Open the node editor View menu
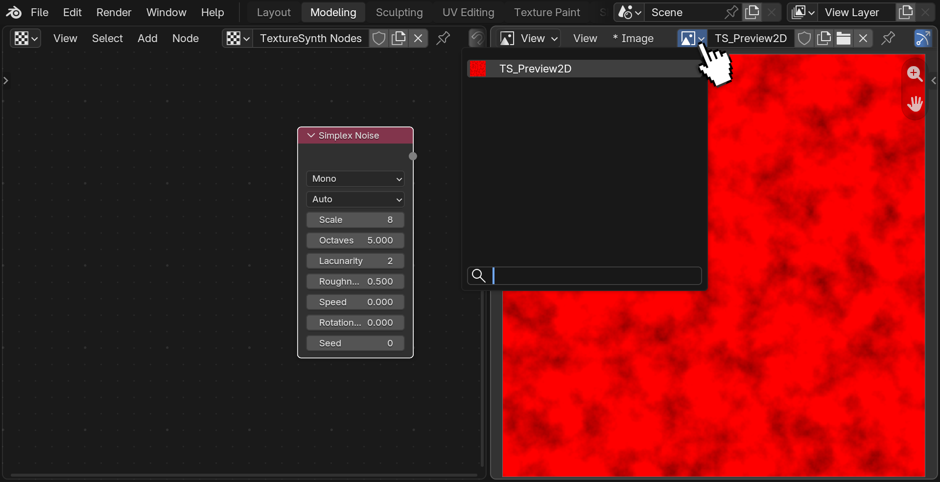 [65, 38]
